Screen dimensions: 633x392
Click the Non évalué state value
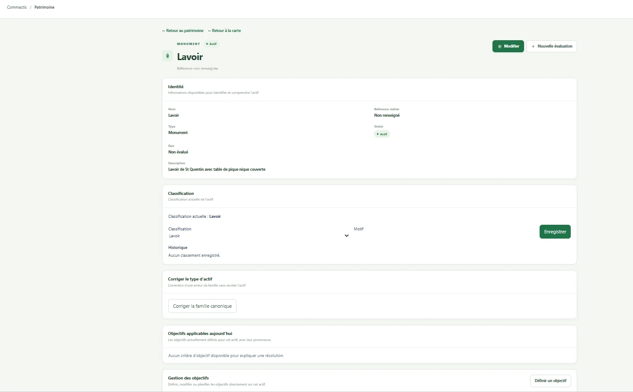178,152
